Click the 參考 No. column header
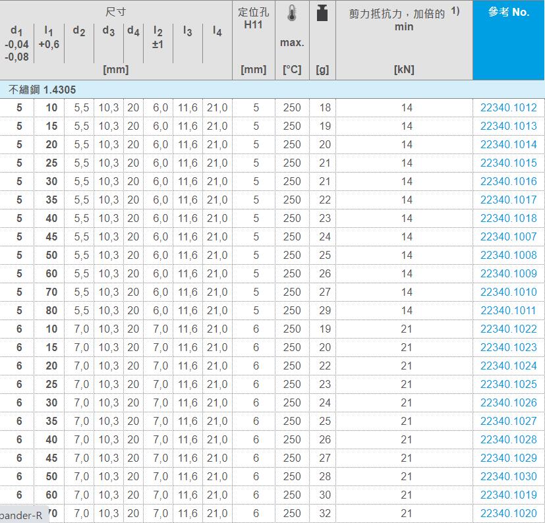Screen dimensions: 545x523 pyautogui.click(x=508, y=13)
